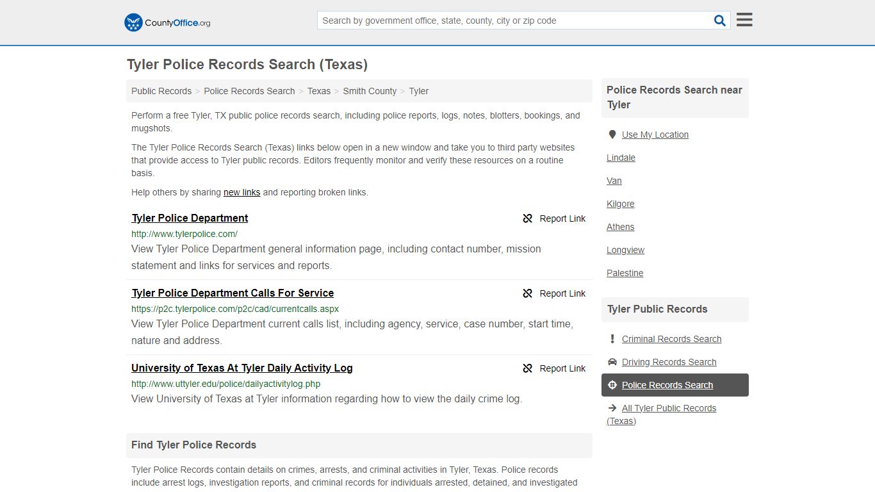The width and height of the screenshot is (875, 492).
Task: Open the Lindale nearby link
Action: click(621, 158)
